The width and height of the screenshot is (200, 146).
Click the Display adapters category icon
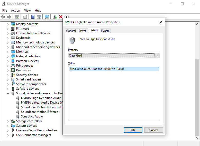(13, 24)
